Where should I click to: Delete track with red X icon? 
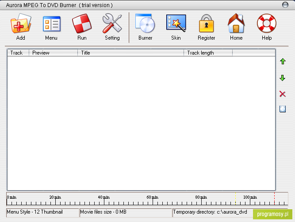[282, 94]
